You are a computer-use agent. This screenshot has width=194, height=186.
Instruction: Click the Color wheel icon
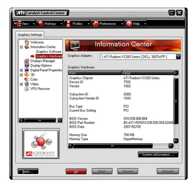pos(27,79)
